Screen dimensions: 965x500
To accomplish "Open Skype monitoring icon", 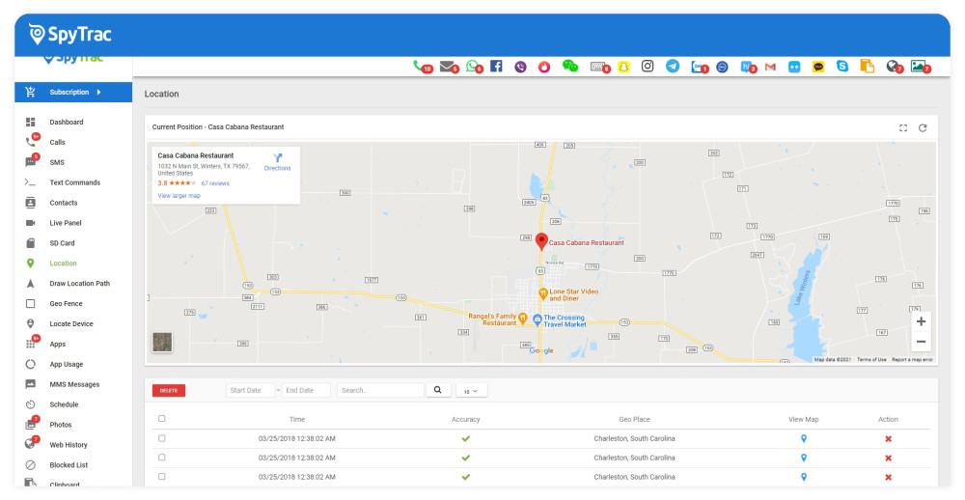I will (842, 67).
